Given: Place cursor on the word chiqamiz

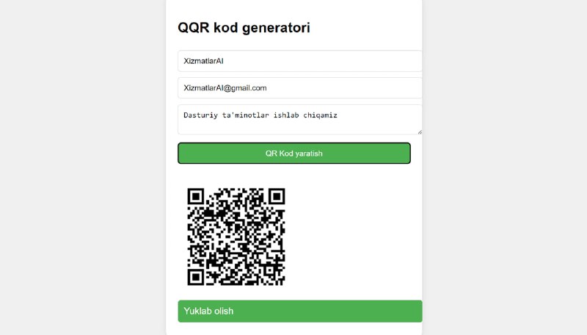Looking at the screenshot, I should (x=320, y=115).
